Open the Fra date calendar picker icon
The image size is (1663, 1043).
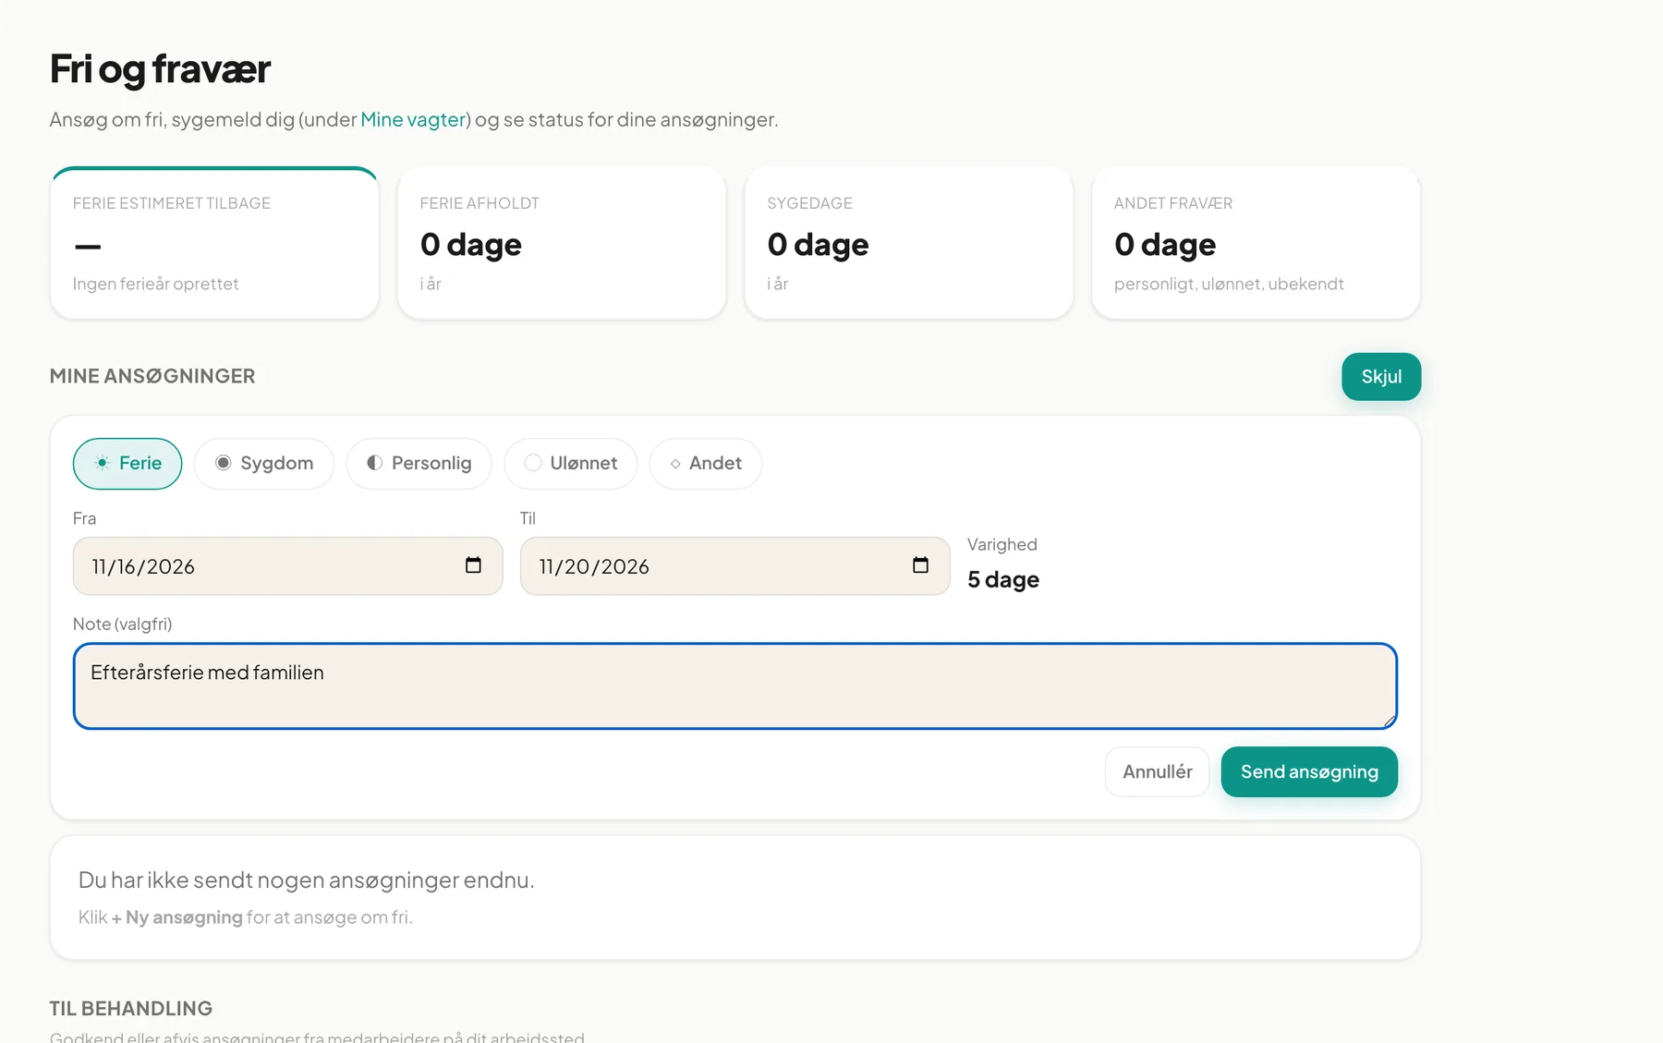tap(473, 565)
